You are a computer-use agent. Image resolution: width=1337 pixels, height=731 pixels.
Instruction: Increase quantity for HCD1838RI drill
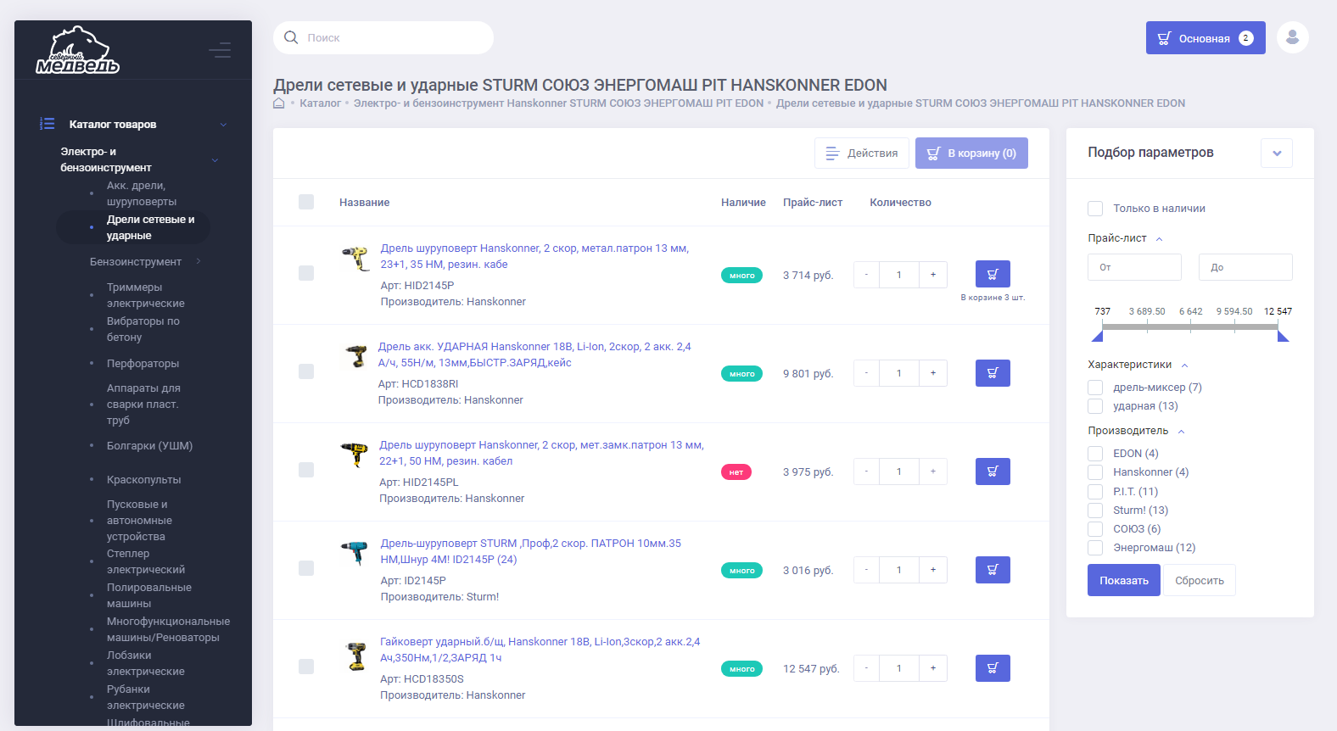pyautogui.click(x=933, y=373)
